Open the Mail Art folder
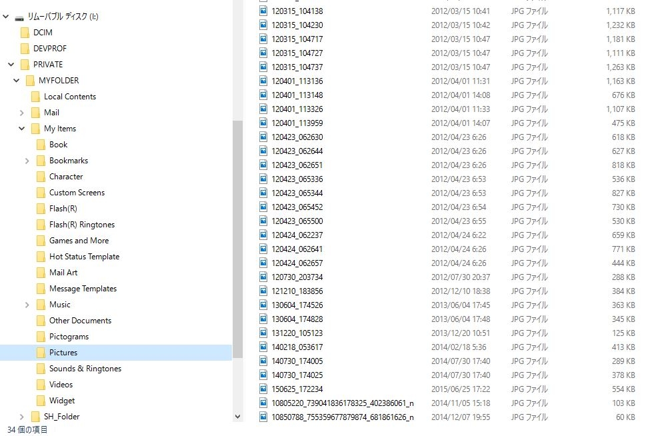The height and width of the screenshot is (436, 656). 63,273
